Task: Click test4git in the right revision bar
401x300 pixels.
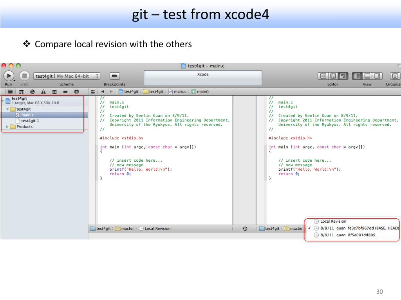Action: (269, 229)
